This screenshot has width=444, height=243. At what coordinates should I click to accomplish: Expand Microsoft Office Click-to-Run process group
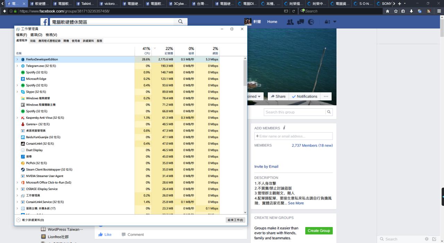(x=17, y=183)
